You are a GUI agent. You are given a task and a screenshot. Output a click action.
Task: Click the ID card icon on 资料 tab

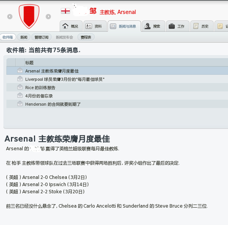pyautogui.click(x=89, y=26)
